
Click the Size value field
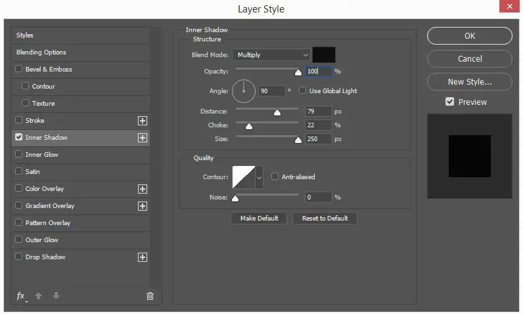318,139
